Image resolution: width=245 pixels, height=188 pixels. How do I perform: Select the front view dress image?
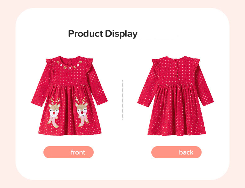pos(69,96)
